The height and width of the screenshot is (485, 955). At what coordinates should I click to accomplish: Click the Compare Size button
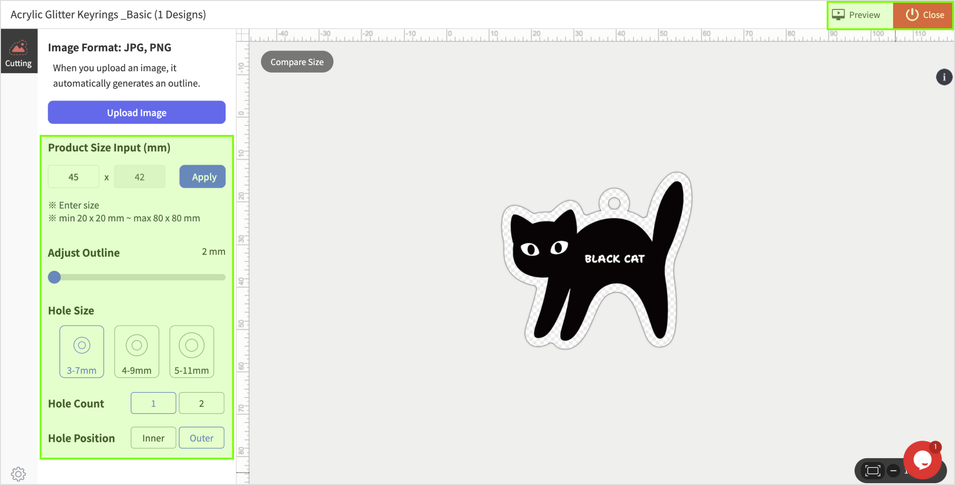tap(297, 62)
